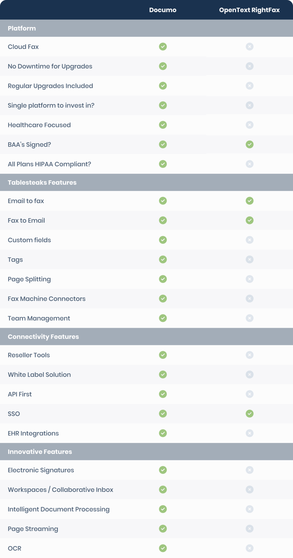293x558 pixels.
Task: Click Documo's check mark for Healthcare Focused
Action: click(x=163, y=125)
